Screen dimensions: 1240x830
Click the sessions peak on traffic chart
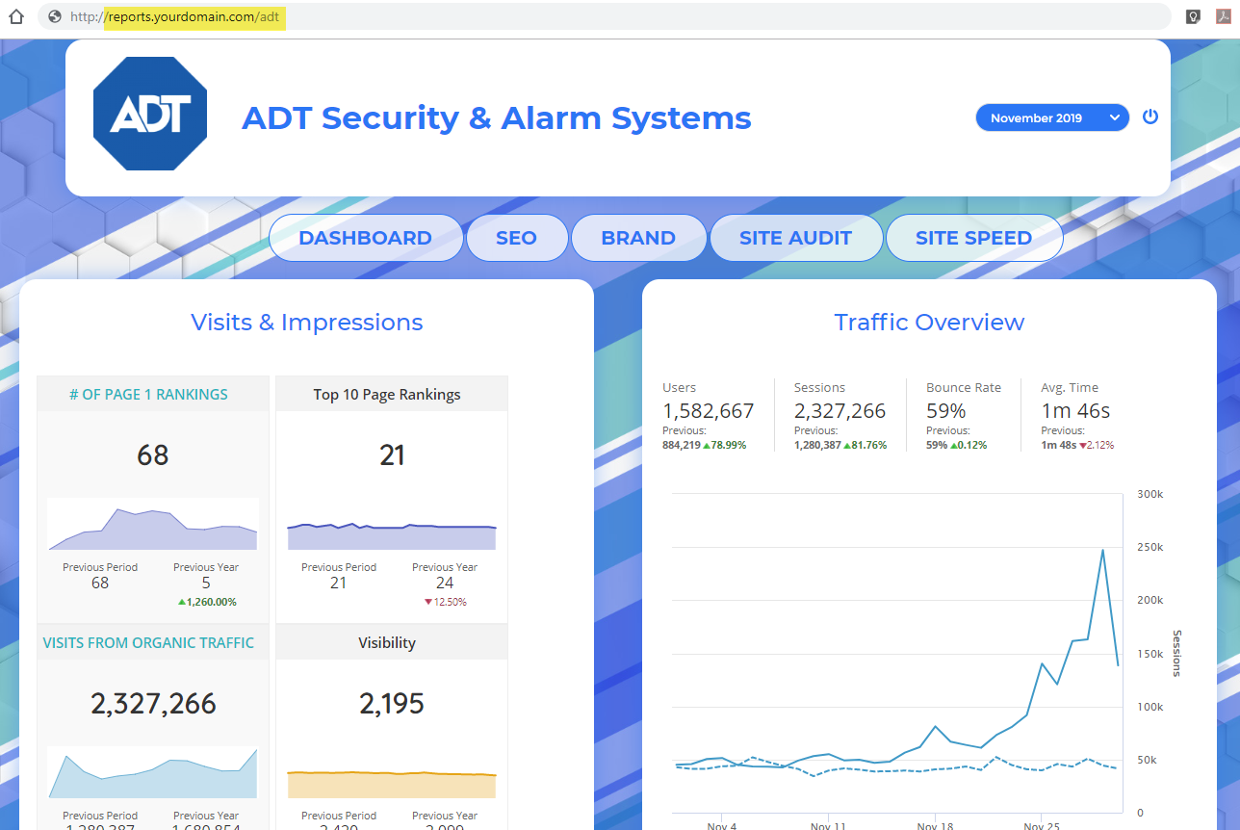pyautogui.click(x=1102, y=550)
